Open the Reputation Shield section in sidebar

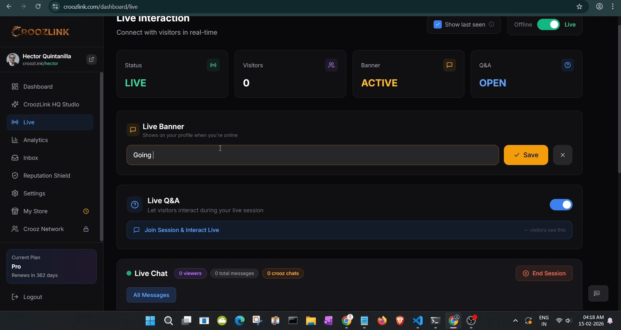click(x=47, y=176)
